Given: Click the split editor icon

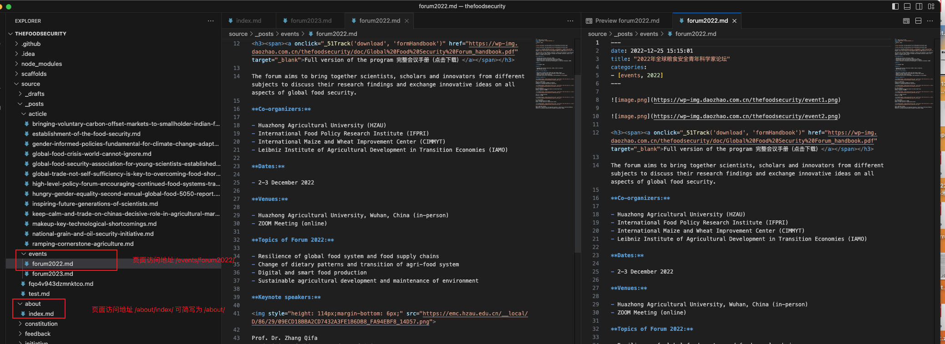Looking at the screenshot, I should coord(918,21).
